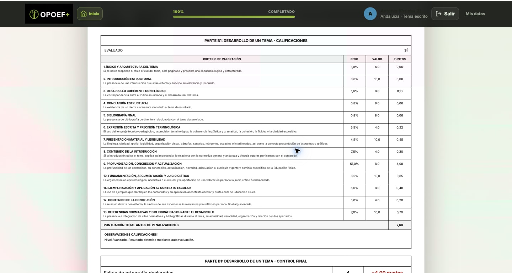Select the table title "PARTE B1: DESARROLLO DE UN TEMA - CALIFICACIONES"

(256, 40)
